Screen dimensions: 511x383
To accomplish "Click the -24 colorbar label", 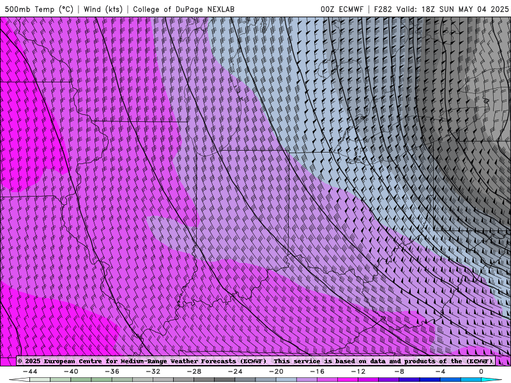I will (235, 372).
